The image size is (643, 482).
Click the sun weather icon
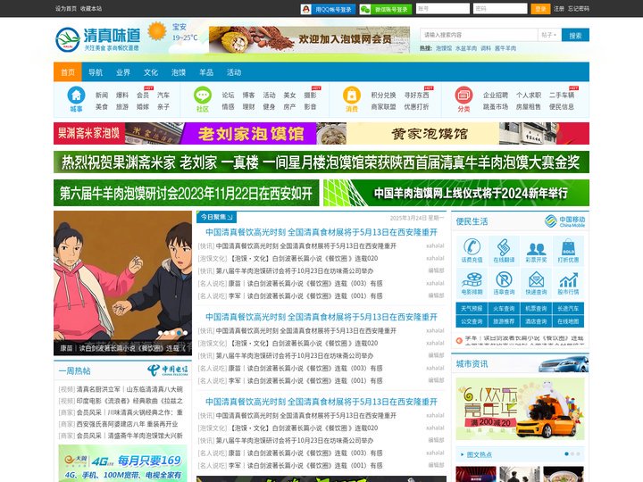click(156, 31)
